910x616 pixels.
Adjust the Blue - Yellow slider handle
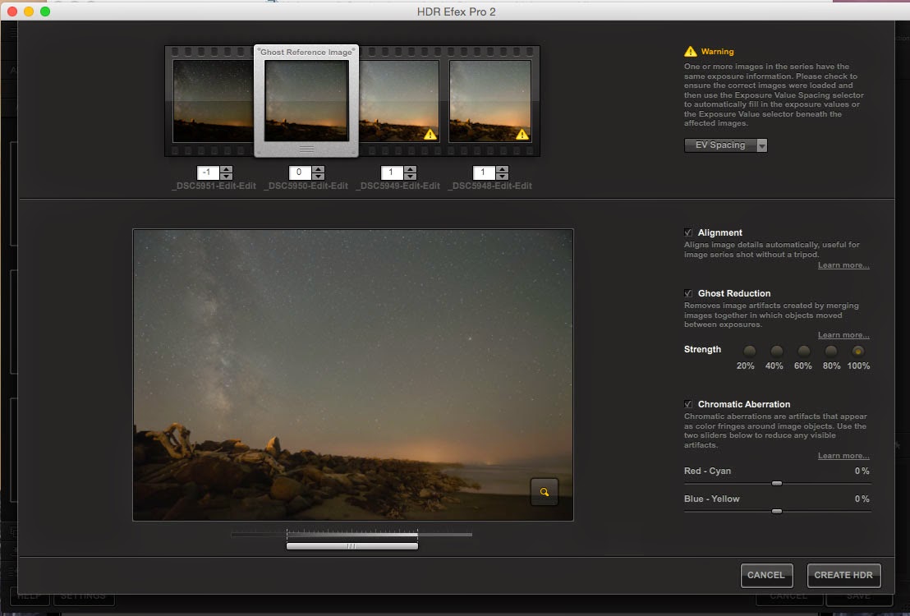776,511
